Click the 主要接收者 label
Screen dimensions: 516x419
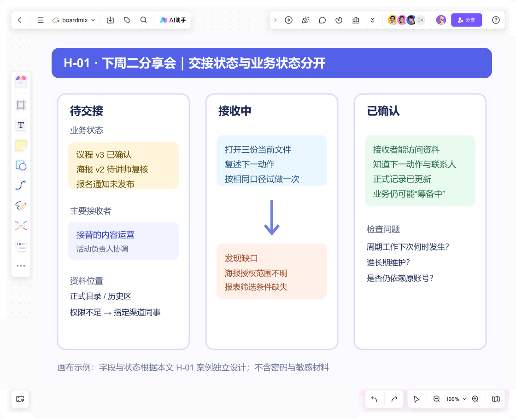pos(90,211)
